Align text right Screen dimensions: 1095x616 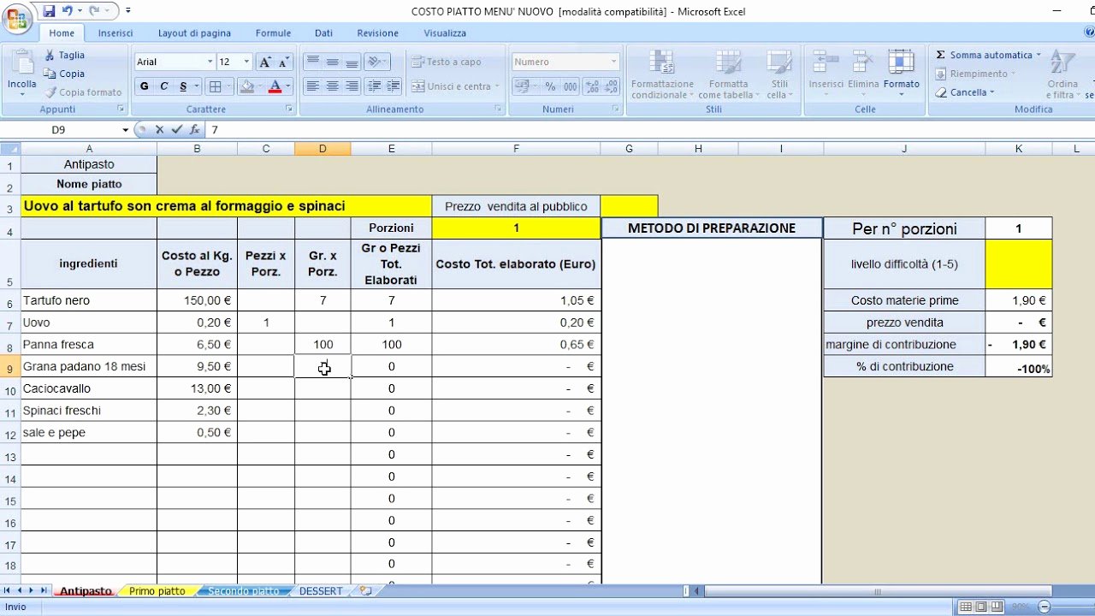tap(351, 86)
